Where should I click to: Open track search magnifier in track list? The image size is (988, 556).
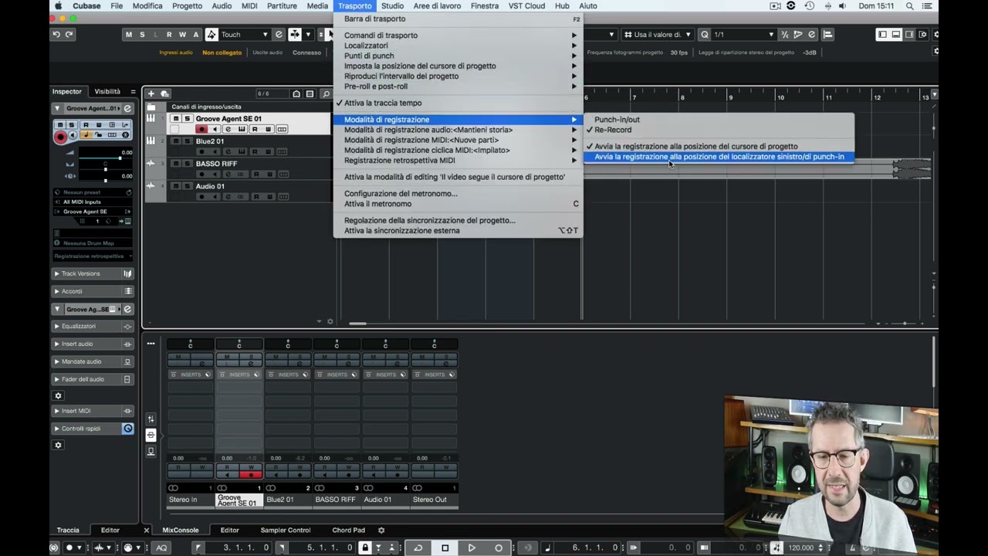(326, 94)
